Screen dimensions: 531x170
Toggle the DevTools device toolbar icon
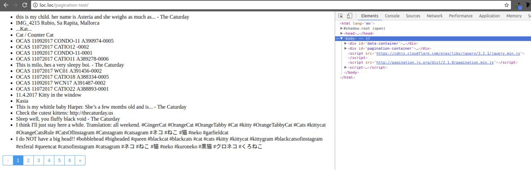point(349,16)
